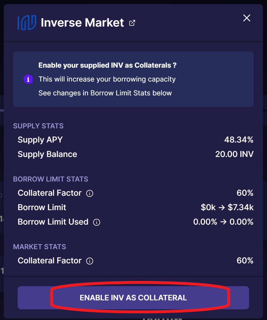Close the Inverse Market dialog
Screen dimensions: 267x320
coord(246,18)
